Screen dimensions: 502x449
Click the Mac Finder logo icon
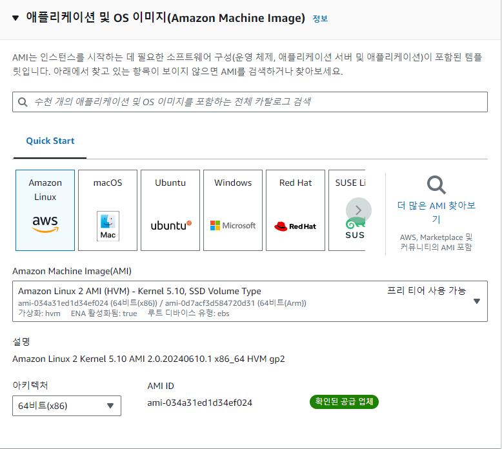(x=108, y=226)
